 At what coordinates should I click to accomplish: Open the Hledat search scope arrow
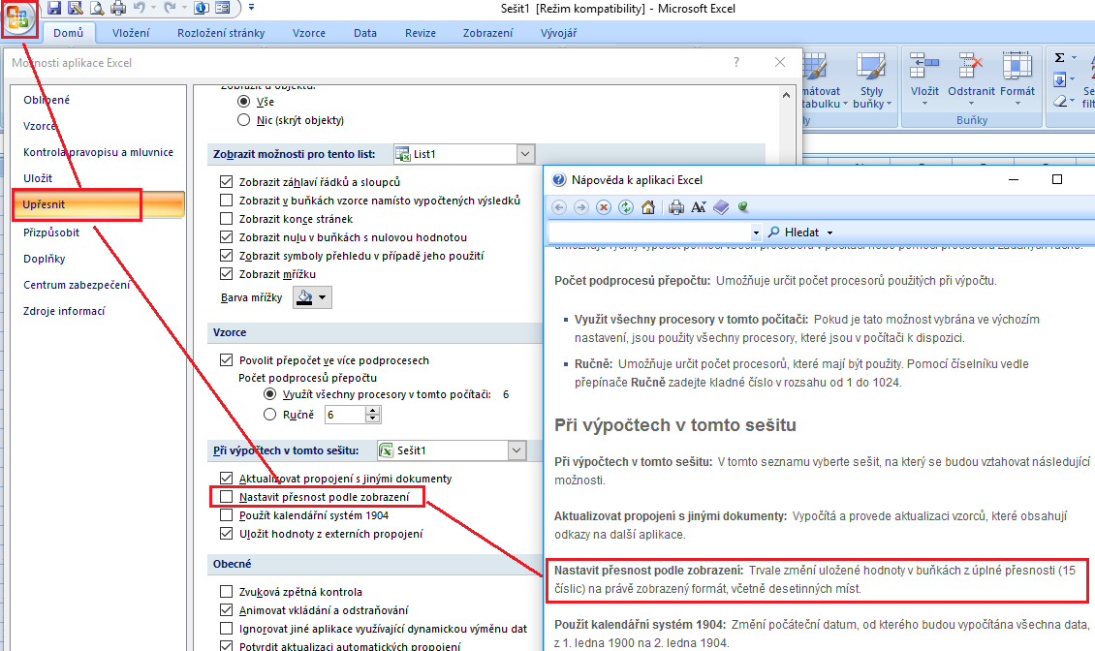tap(829, 232)
